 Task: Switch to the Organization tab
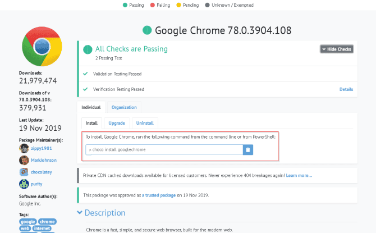124,107
